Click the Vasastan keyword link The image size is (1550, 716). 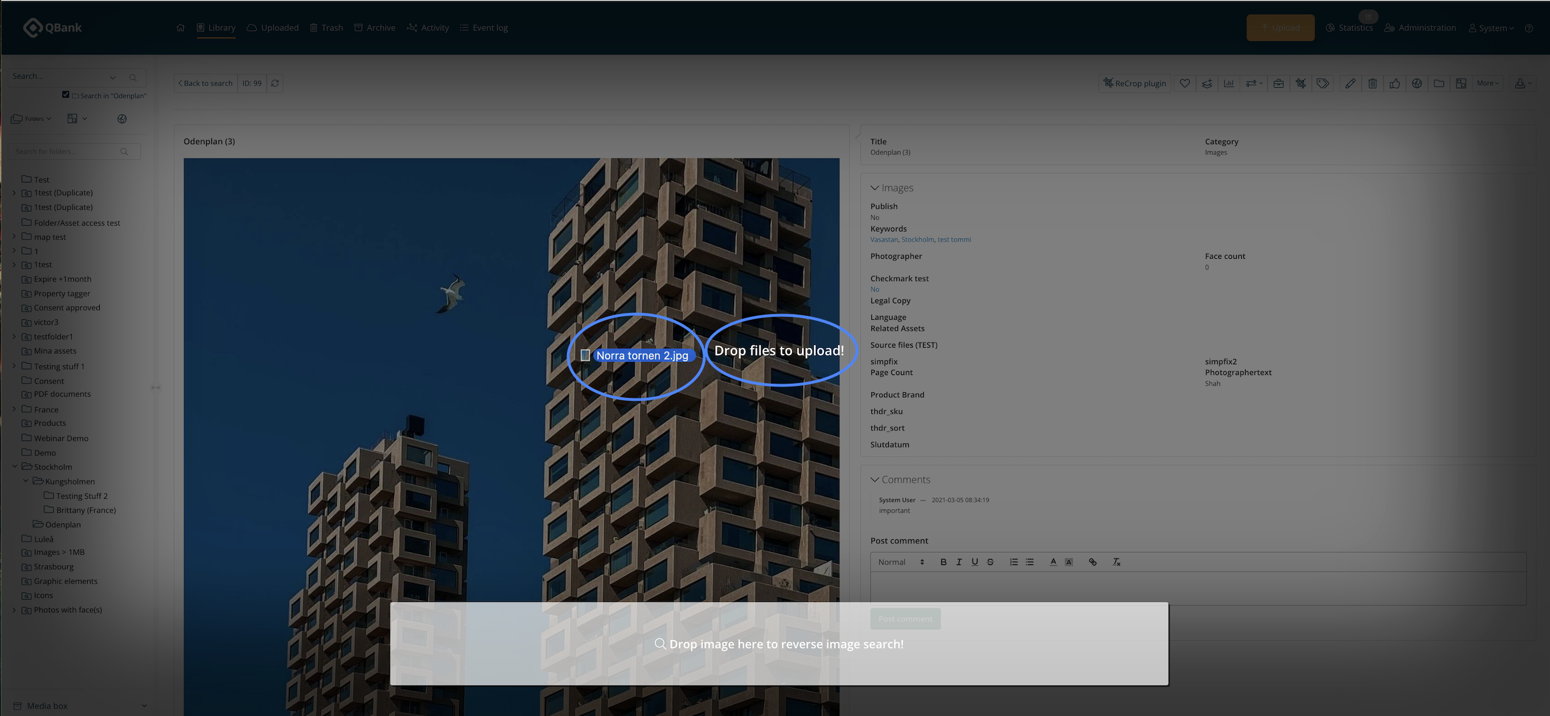tap(884, 239)
